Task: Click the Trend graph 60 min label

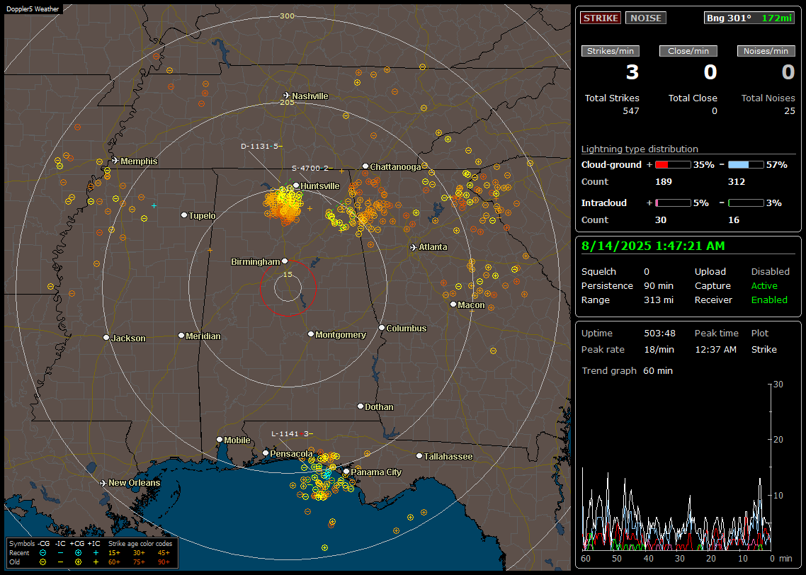Action: click(627, 371)
